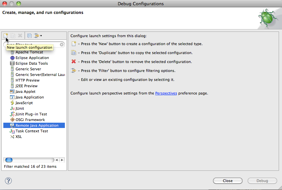The width and height of the screenshot is (282, 190).
Task: Click the Duplicate configuration toolbar icon
Action: pyautogui.click(x=13, y=36)
